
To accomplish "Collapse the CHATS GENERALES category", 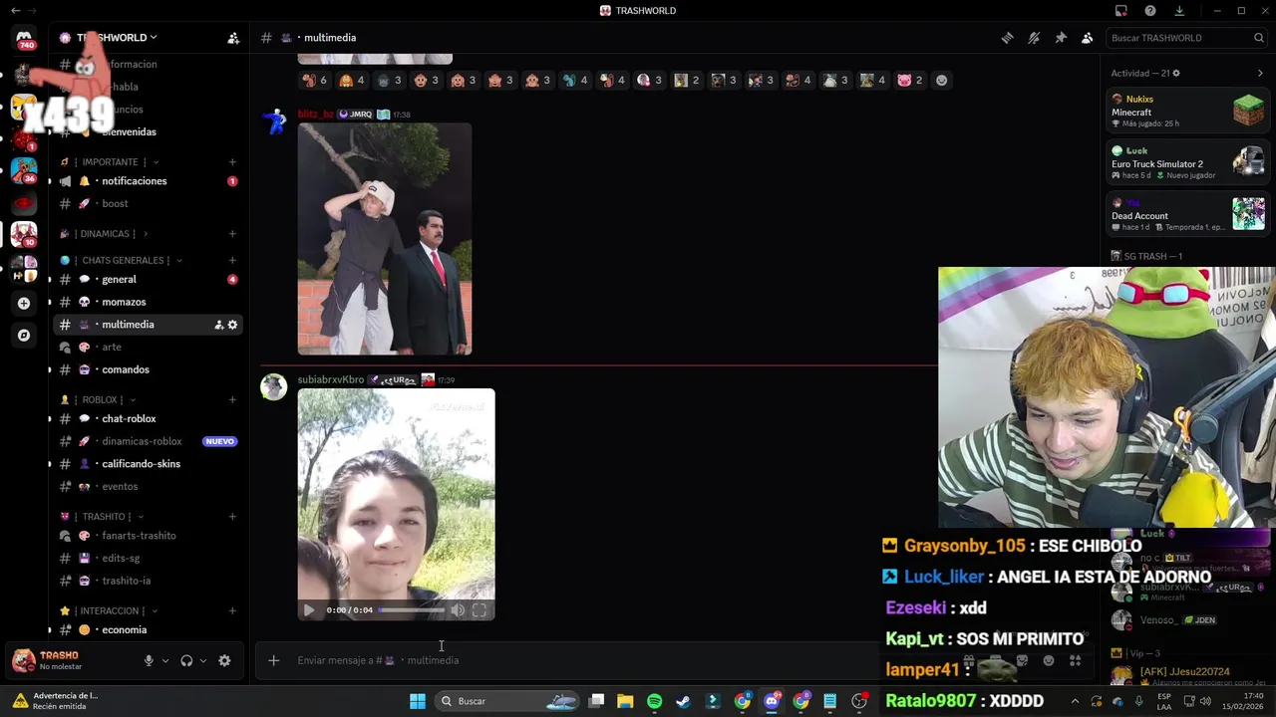I will point(122,261).
